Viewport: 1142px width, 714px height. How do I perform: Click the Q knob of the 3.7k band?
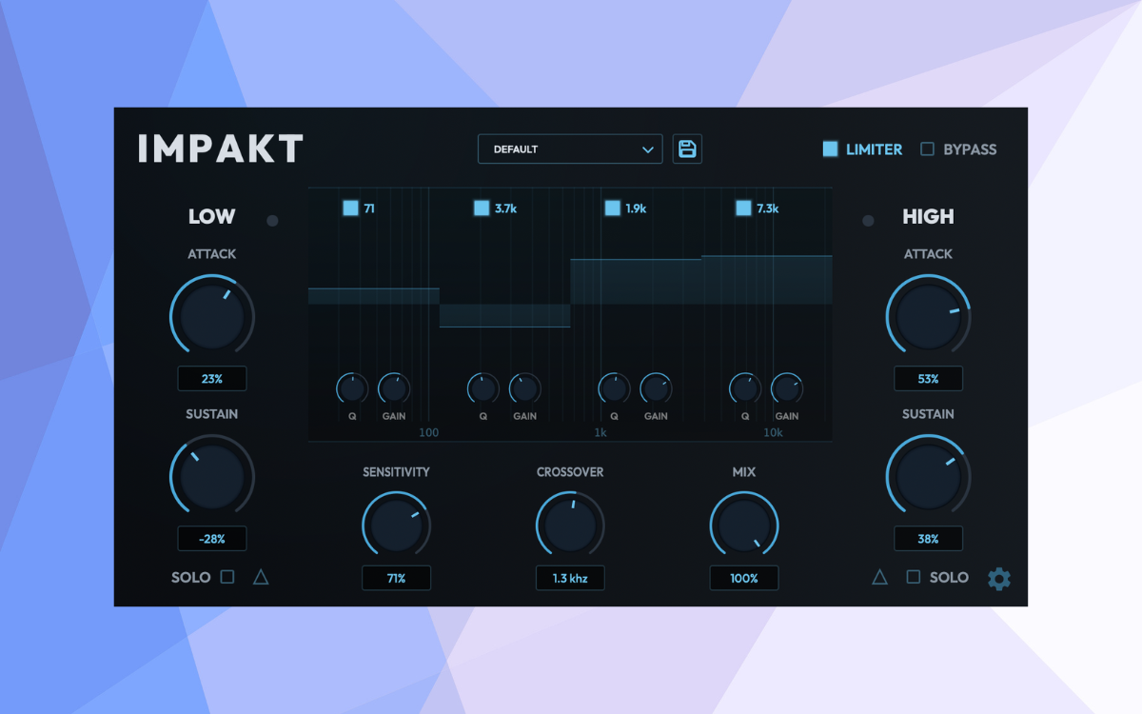(483, 388)
